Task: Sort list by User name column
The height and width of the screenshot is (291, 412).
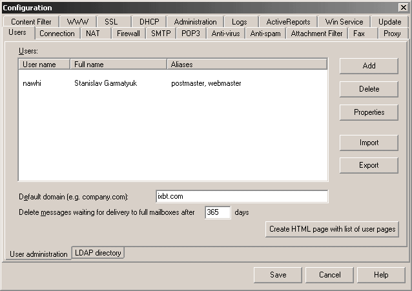Action: [x=44, y=65]
